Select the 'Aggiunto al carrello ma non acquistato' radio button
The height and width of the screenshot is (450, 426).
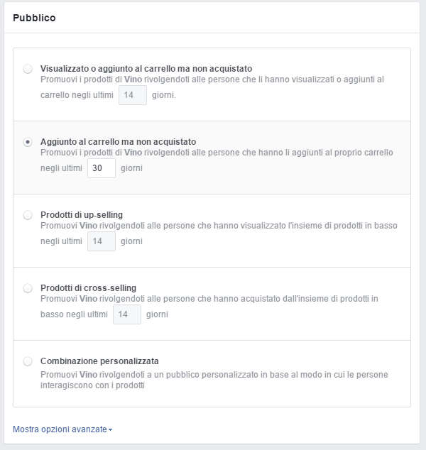click(28, 142)
